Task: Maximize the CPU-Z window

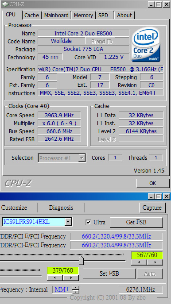Action: click(x=159, y=4)
